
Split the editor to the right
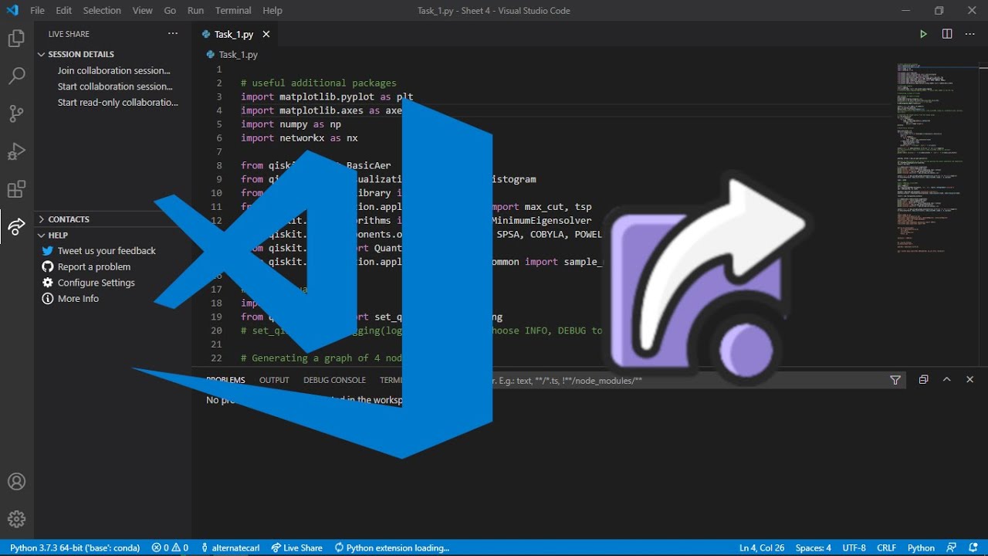947,34
